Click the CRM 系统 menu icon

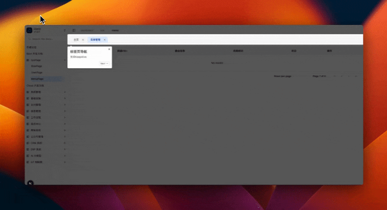pyautogui.click(x=28, y=143)
